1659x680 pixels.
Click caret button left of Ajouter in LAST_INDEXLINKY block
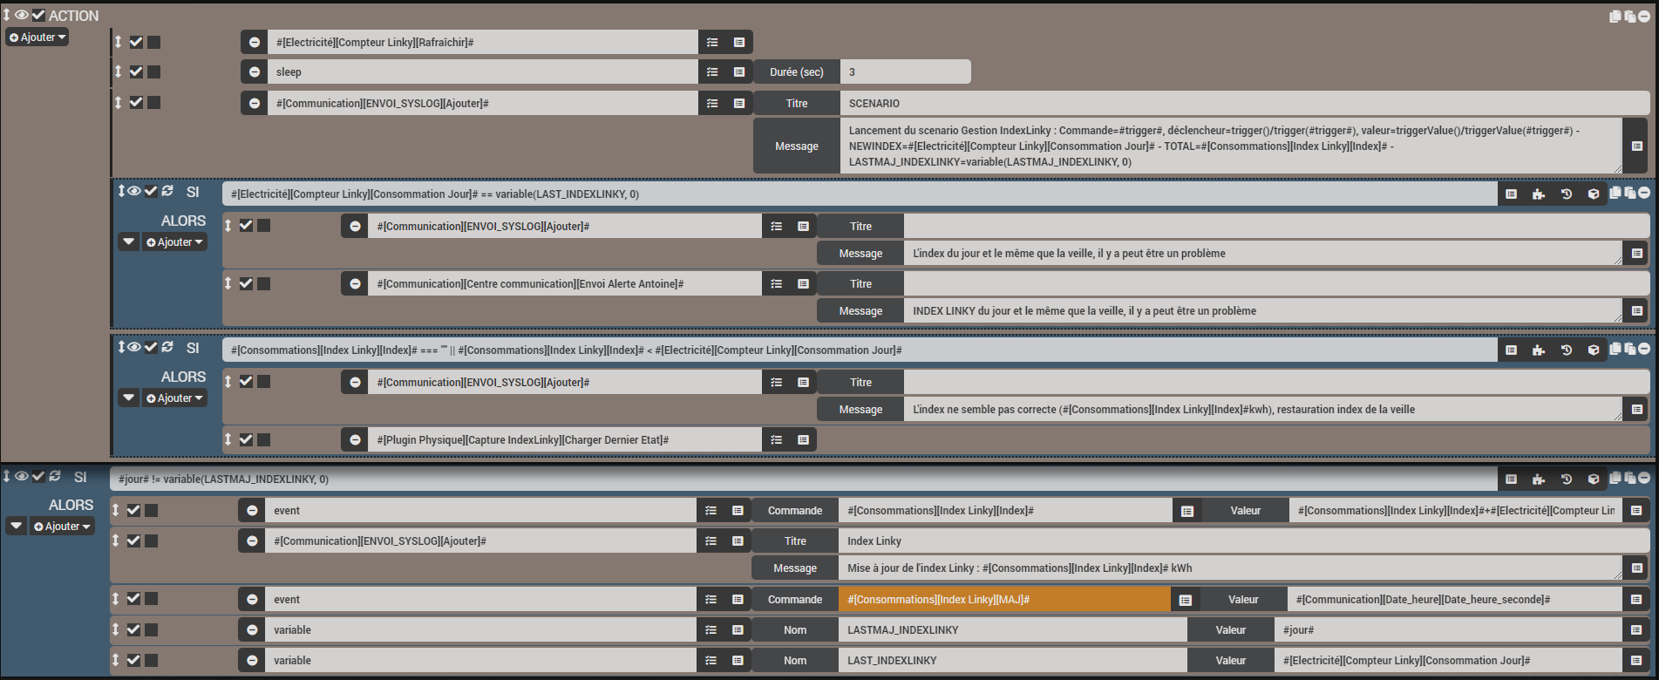tap(129, 241)
